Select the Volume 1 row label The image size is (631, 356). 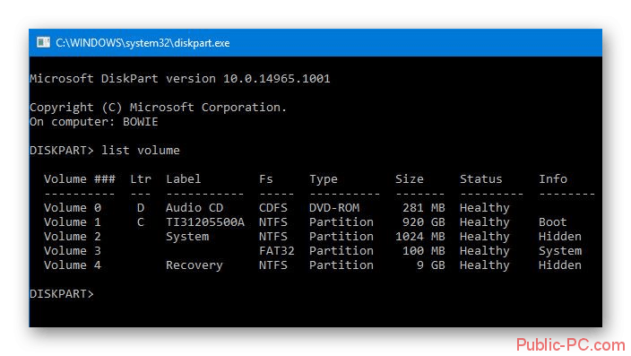tap(73, 222)
